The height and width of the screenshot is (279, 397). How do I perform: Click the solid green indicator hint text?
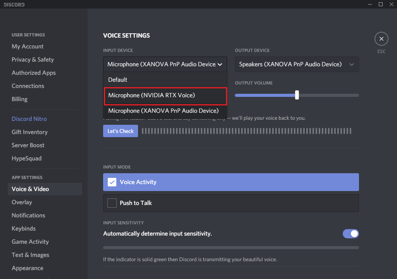tap(190, 260)
